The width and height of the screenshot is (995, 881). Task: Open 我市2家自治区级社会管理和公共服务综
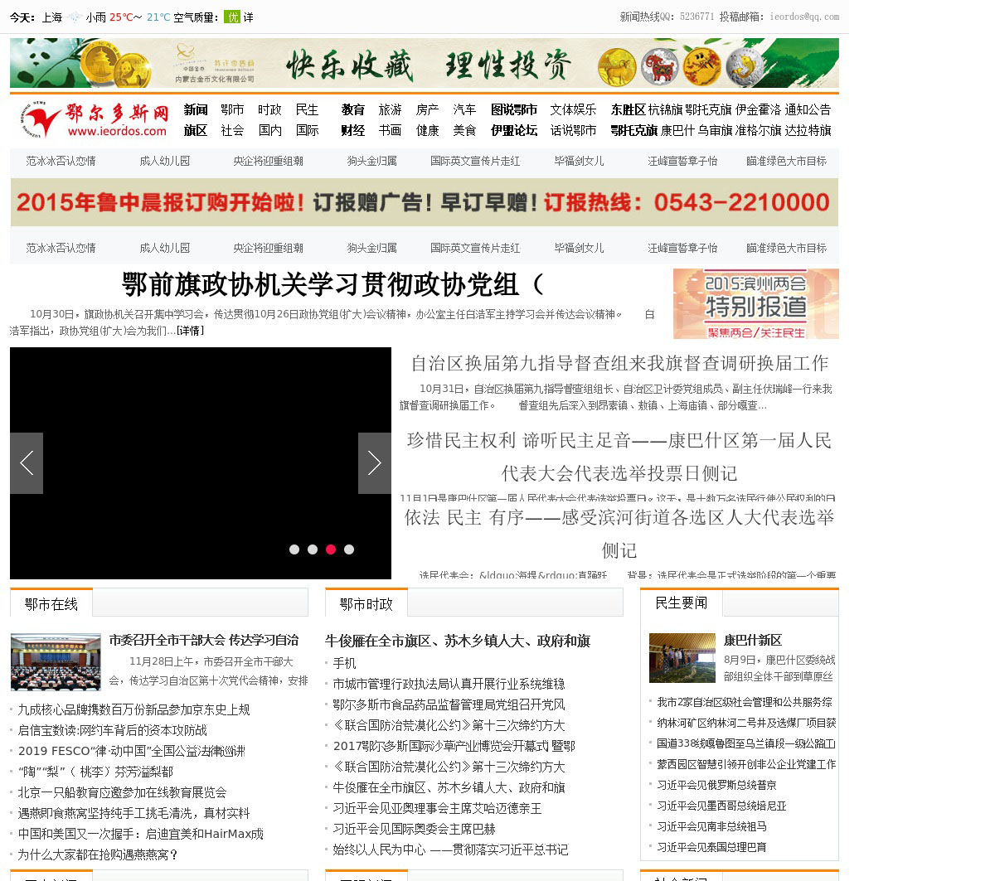[x=745, y=702]
